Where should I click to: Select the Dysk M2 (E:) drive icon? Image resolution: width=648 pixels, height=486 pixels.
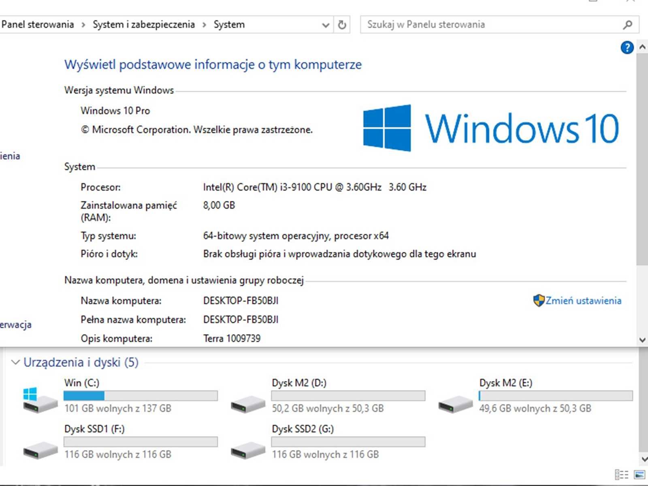pyautogui.click(x=455, y=404)
